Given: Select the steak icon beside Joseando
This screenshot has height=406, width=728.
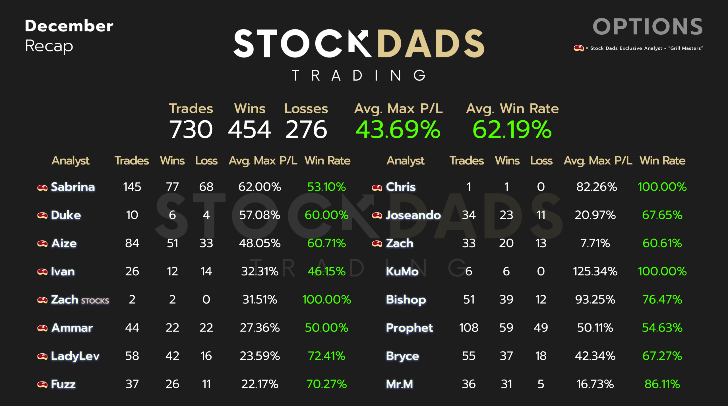Looking at the screenshot, I should click(x=377, y=215).
